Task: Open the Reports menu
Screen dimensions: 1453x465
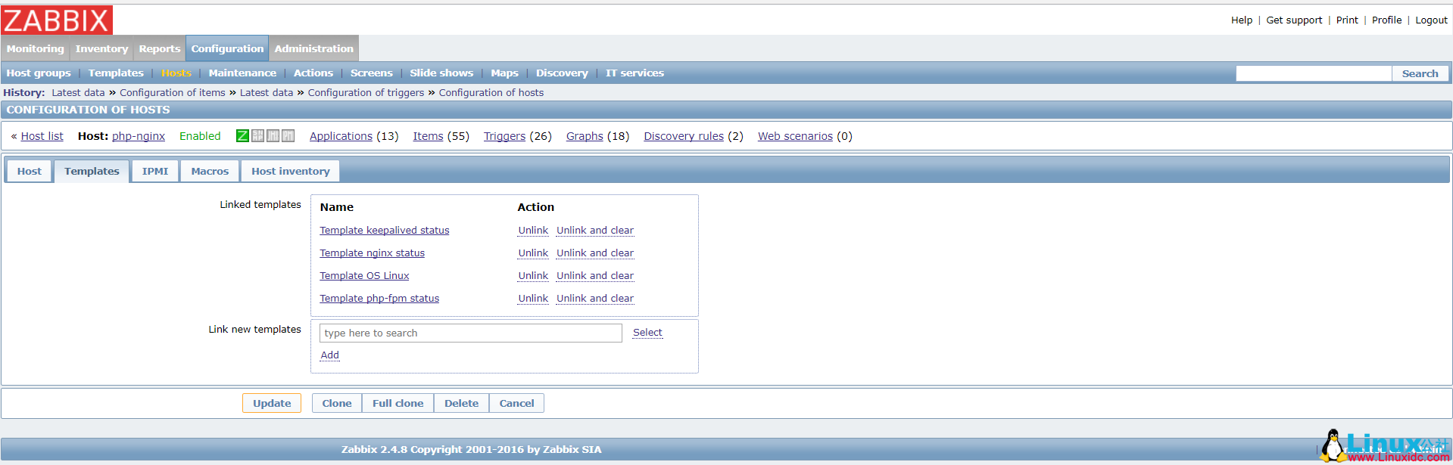Action: [159, 48]
